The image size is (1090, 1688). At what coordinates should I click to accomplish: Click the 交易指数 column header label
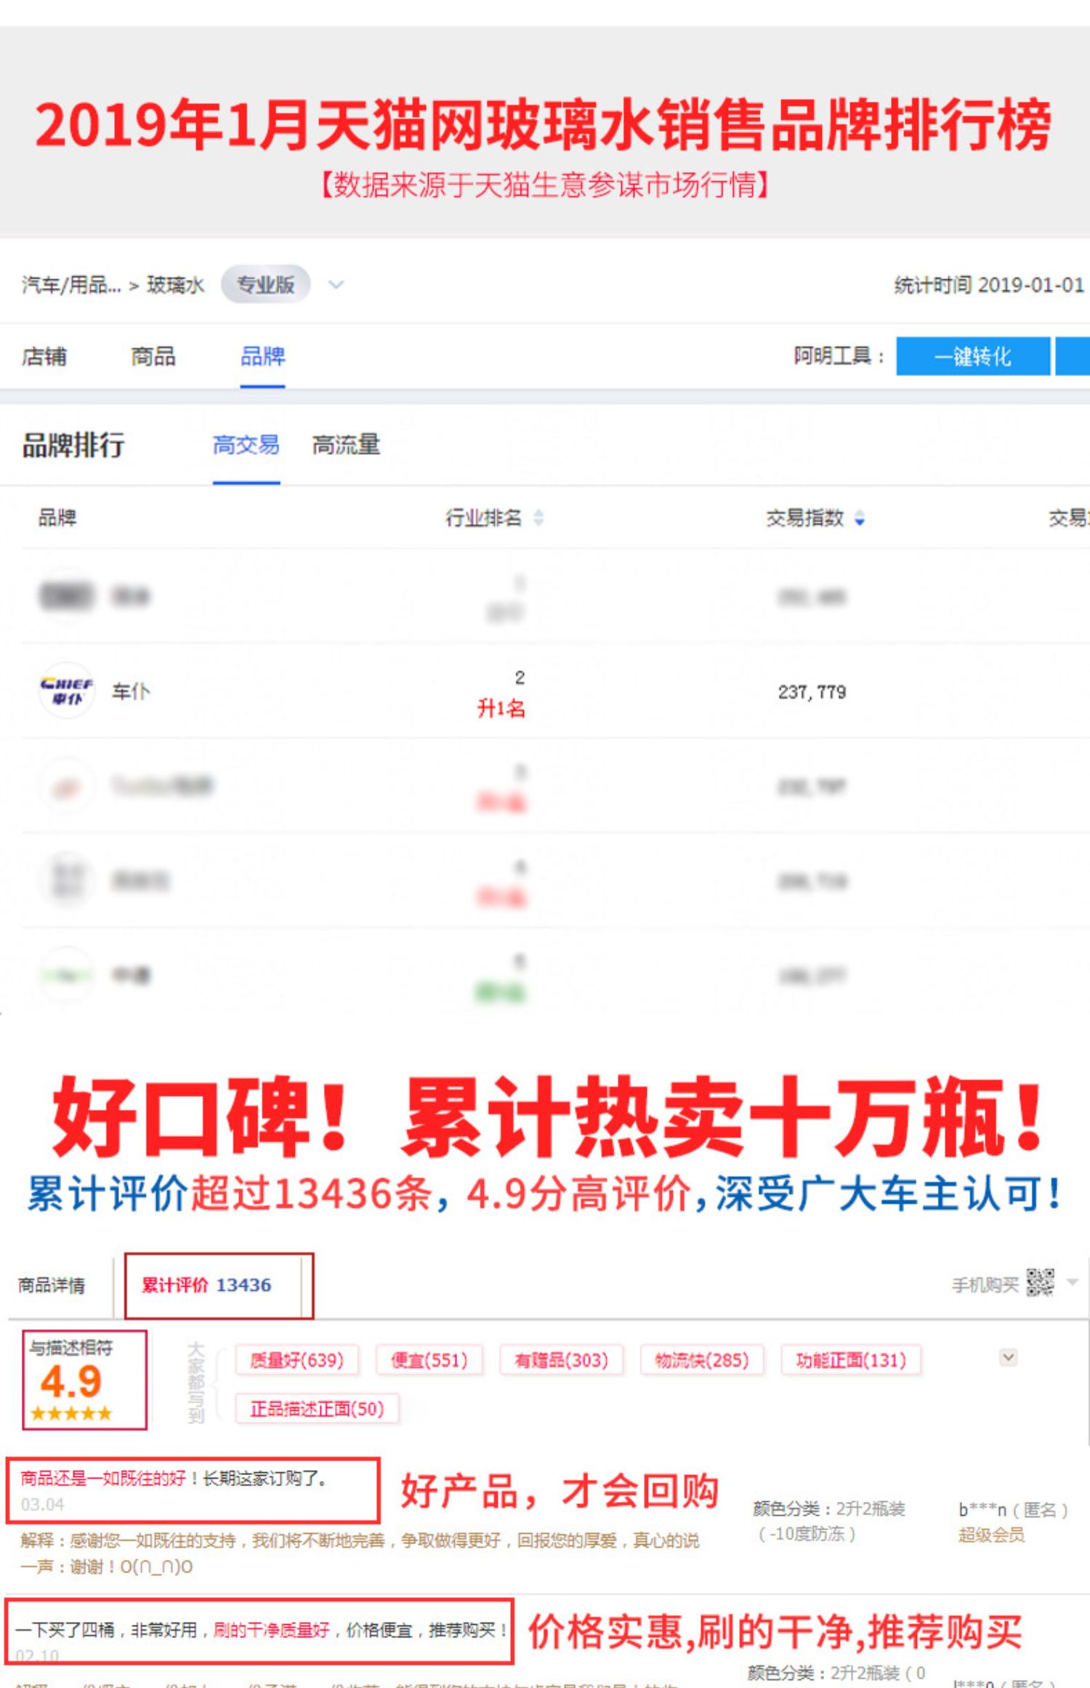pyautogui.click(x=805, y=518)
